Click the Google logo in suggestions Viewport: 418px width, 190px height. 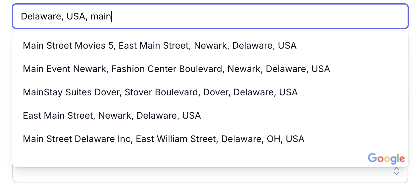pos(386,159)
